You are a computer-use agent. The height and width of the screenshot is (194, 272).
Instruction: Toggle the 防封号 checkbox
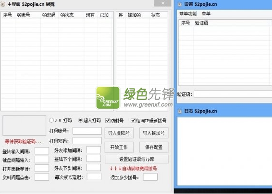tap(108, 120)
